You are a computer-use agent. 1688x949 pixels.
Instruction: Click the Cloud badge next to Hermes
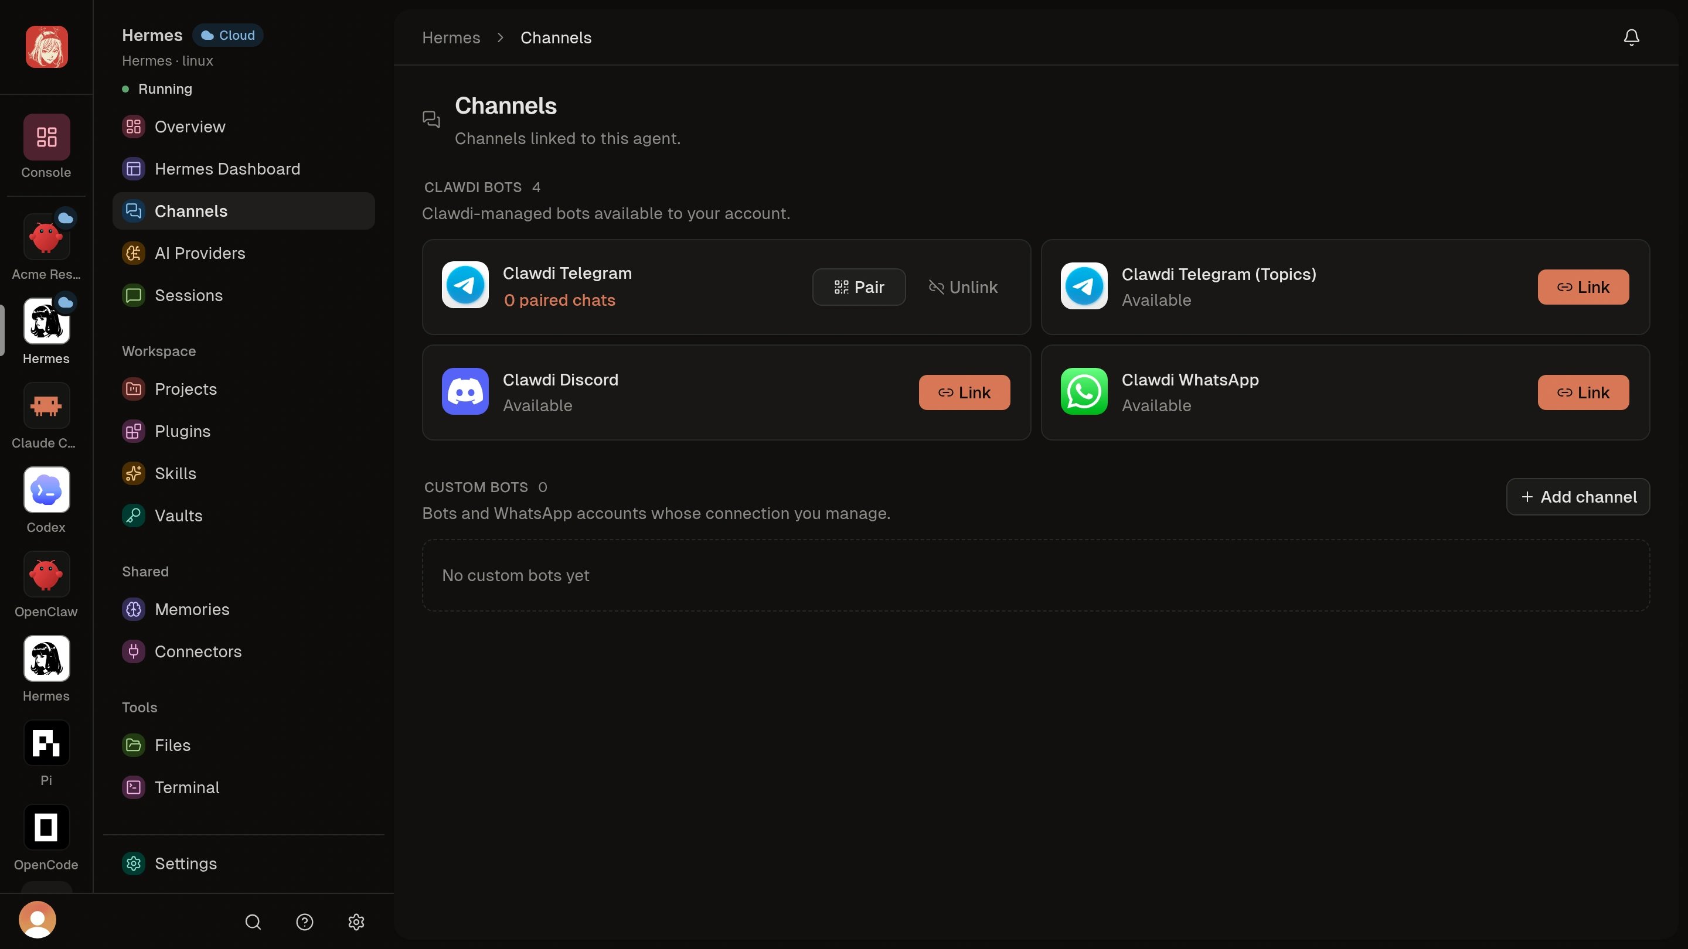(x=228, y=35)
